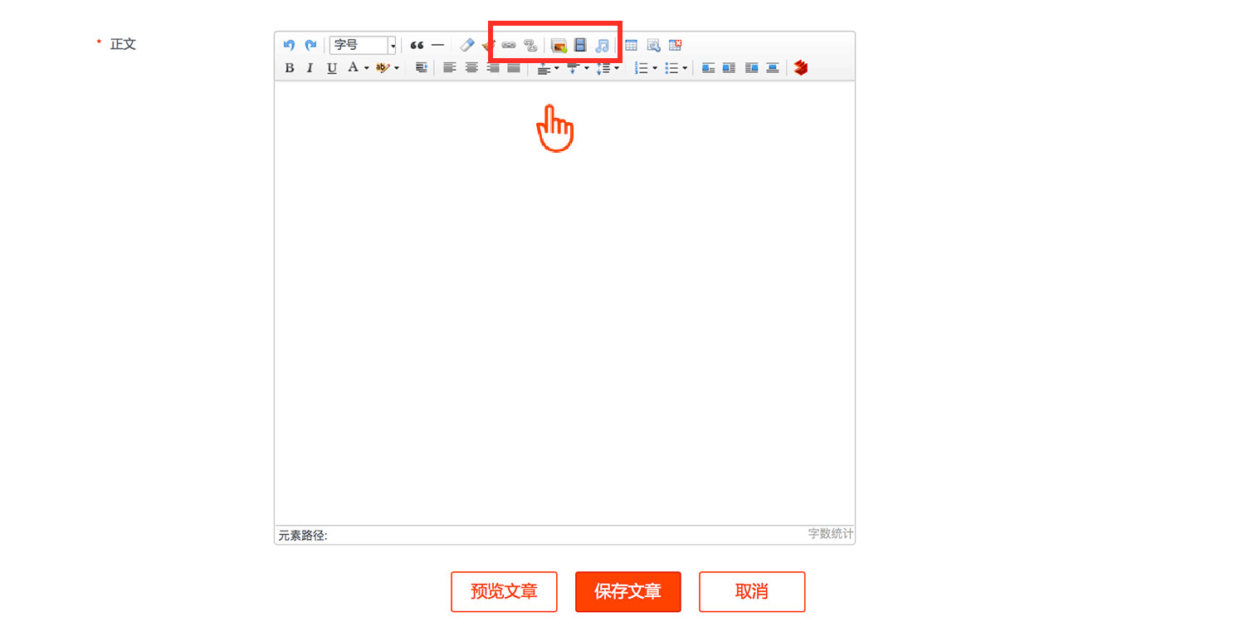
Task: Center the image in the text
Action: coord(773,68)
